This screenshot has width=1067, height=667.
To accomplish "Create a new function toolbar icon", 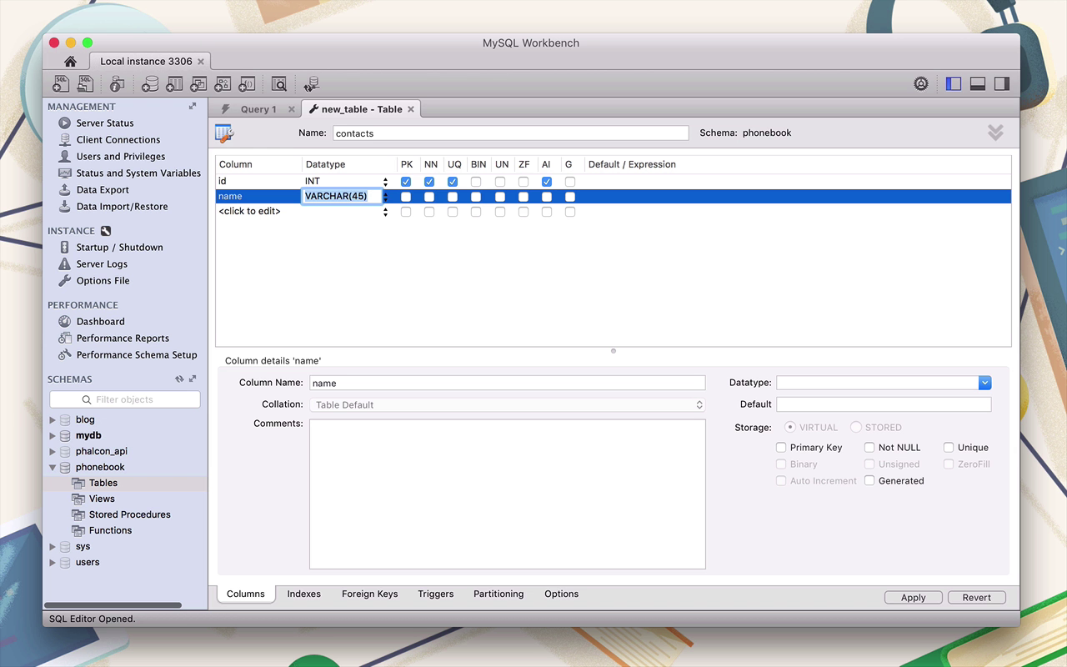I will pos(247,83).
